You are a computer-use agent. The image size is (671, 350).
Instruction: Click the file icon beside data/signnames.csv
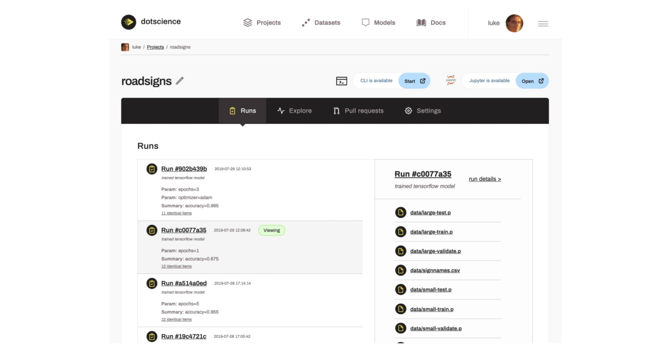[x=400, y=270]
